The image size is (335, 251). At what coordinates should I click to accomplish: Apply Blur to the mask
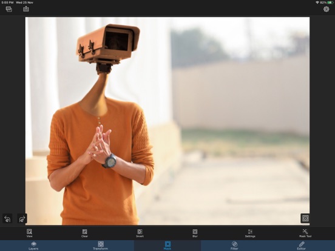[195, 233]
